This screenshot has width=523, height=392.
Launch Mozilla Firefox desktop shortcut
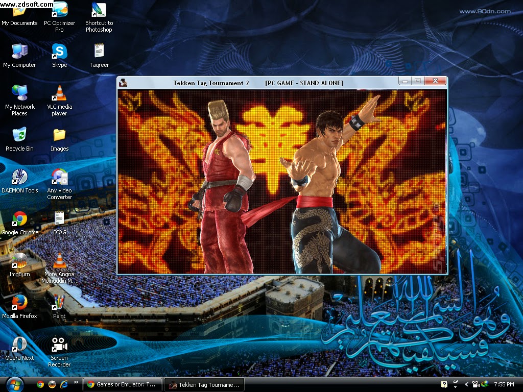tap(19, 306)
